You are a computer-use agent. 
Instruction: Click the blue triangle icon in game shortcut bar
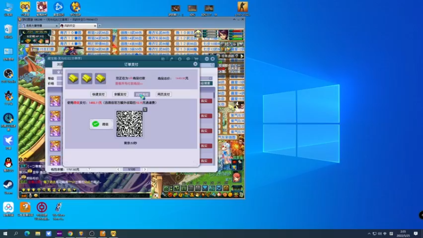click(205, 188)
